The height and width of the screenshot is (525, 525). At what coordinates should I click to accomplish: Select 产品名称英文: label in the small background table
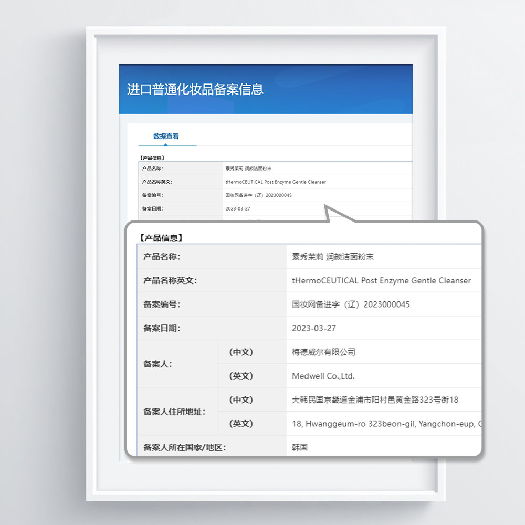click(157, 182)
